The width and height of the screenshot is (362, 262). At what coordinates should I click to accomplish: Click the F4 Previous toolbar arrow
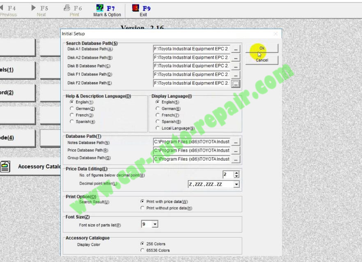pyautogui.click(x=1, y=8)
